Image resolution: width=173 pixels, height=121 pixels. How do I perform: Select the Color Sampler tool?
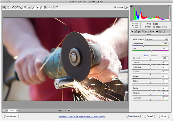point(16,7)
